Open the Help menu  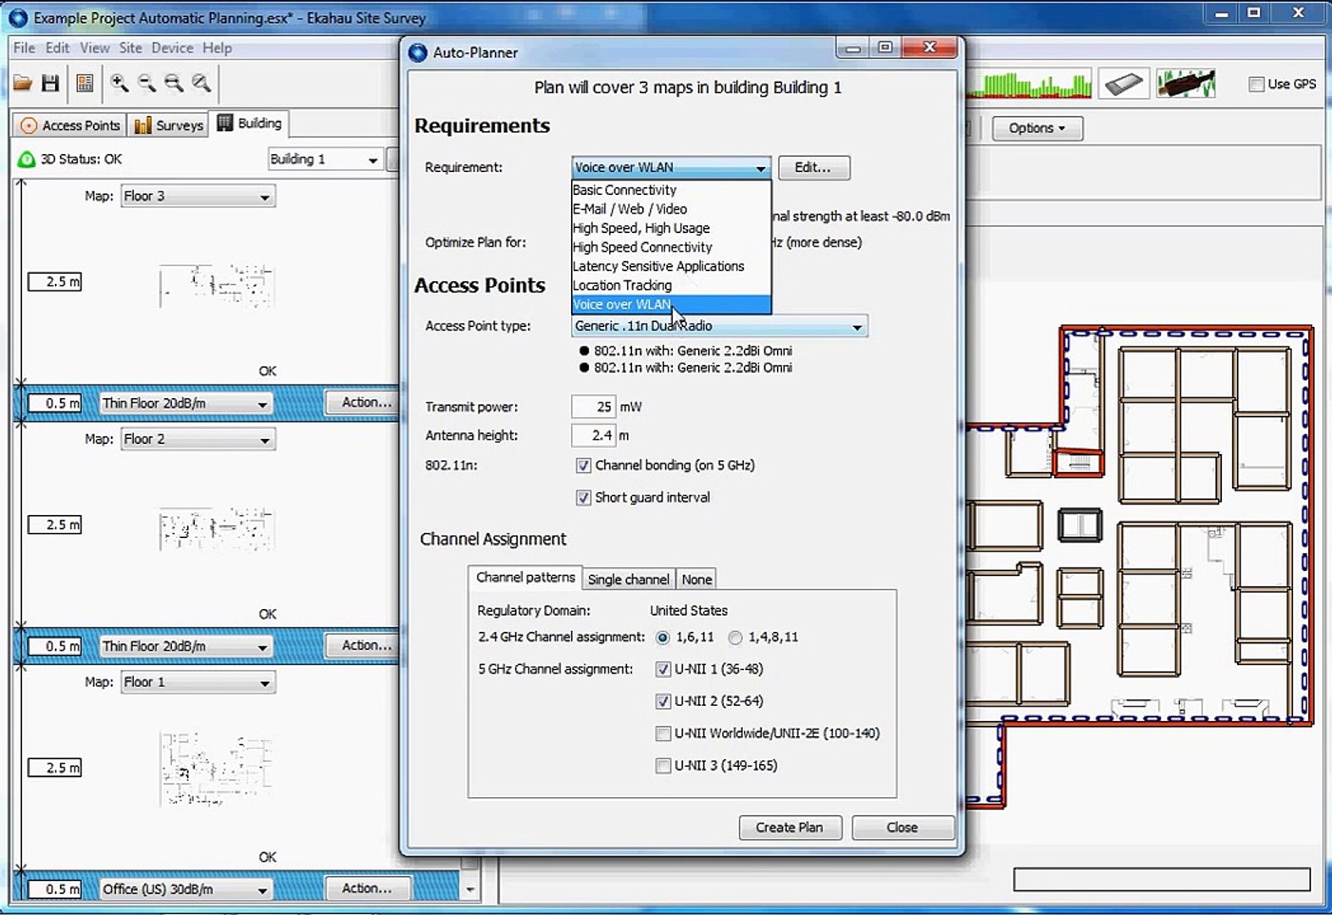(x=217, y=48)
